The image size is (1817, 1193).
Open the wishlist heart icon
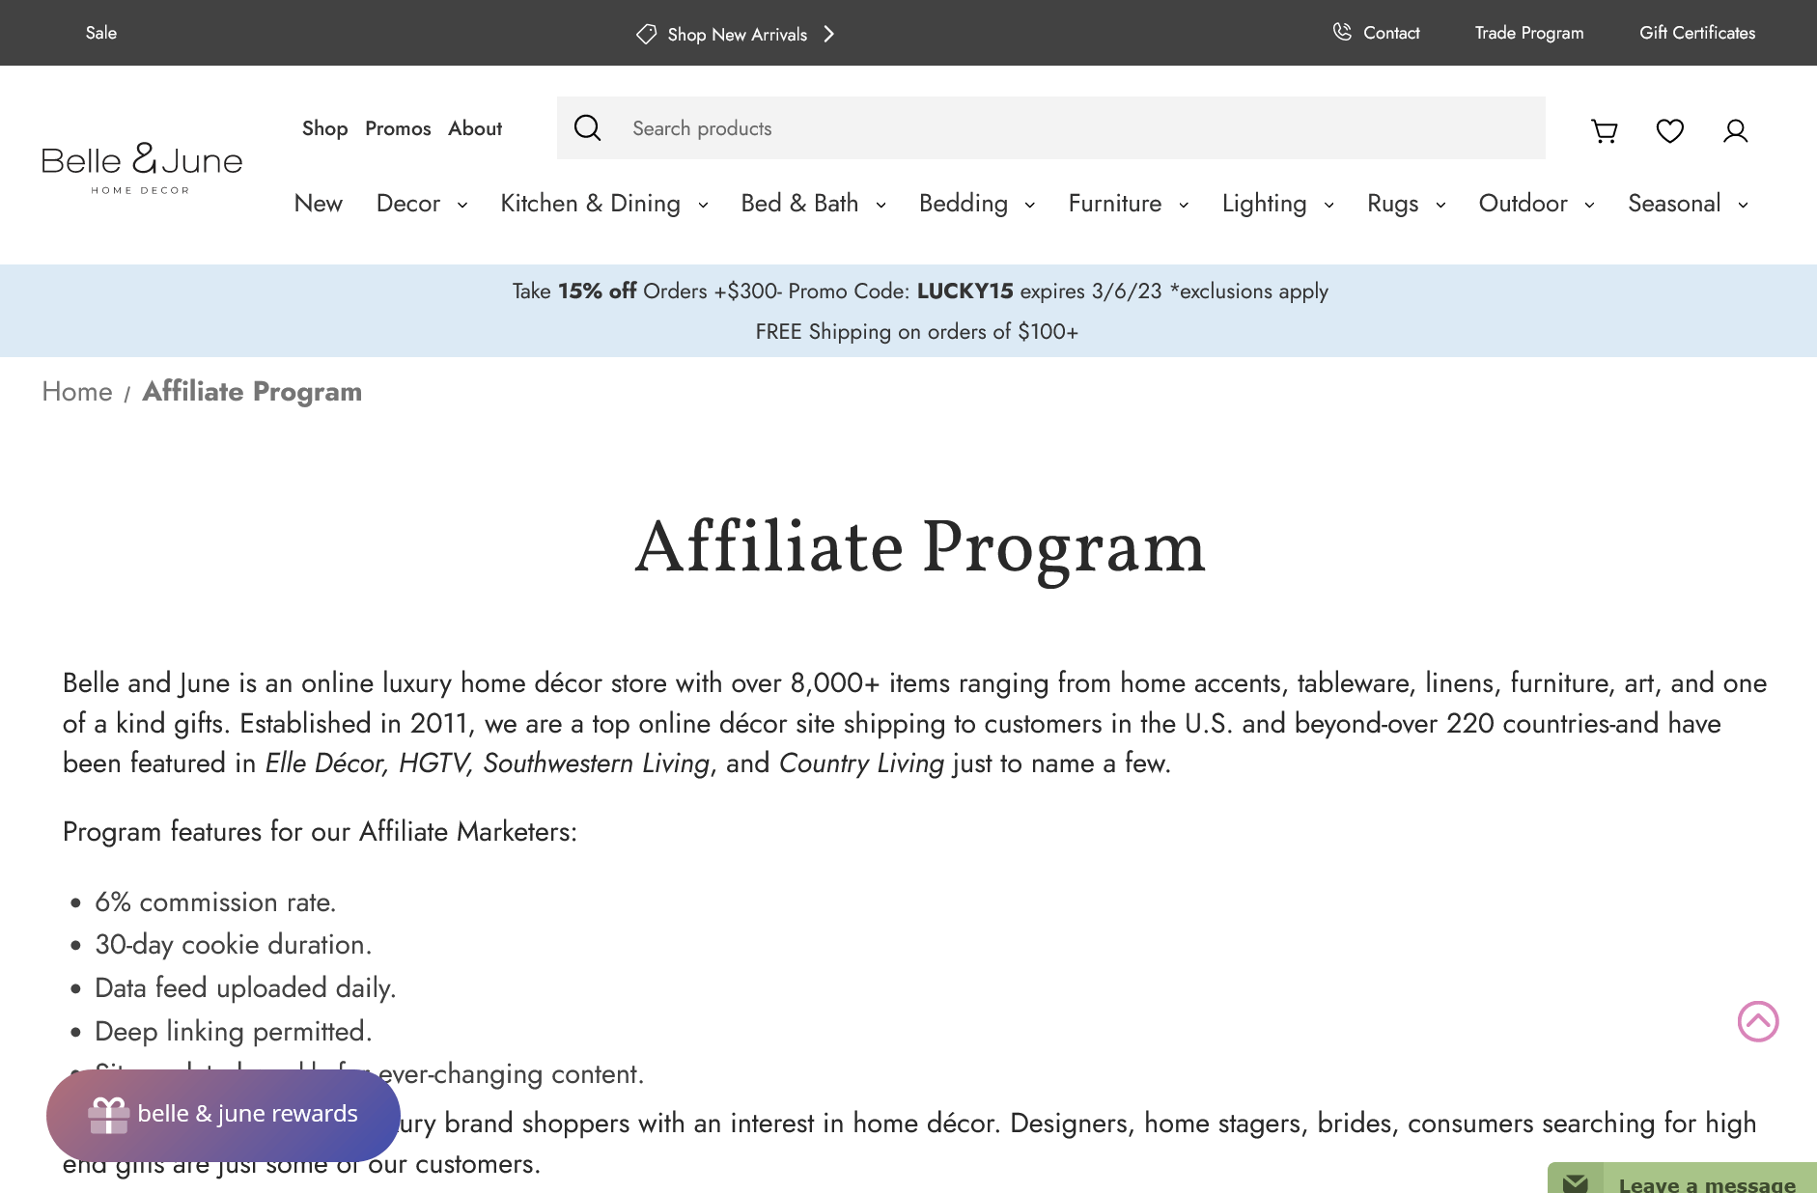(1670, 130)
